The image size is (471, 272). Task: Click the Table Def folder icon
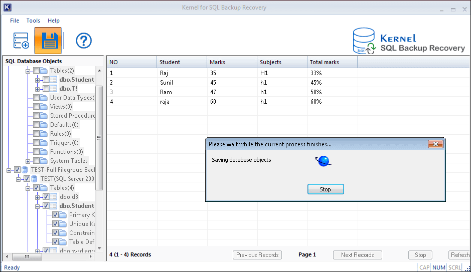coord(63,242)
